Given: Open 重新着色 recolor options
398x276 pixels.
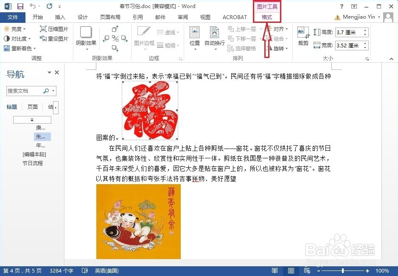Looking at the screenshot, I should [x=20, y=48].
